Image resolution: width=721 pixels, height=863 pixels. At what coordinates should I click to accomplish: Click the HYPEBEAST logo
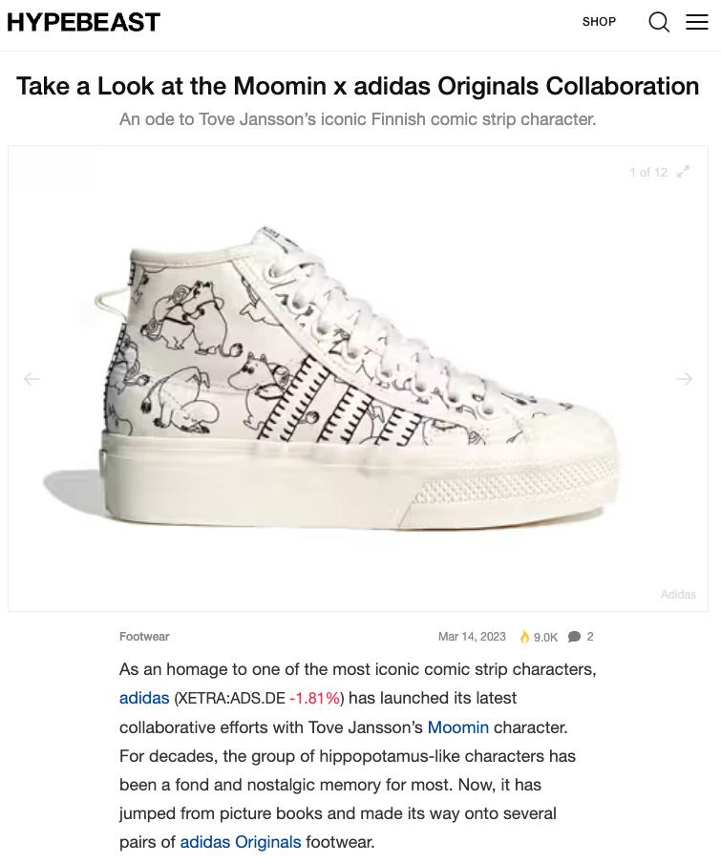(x=84, y=22)
